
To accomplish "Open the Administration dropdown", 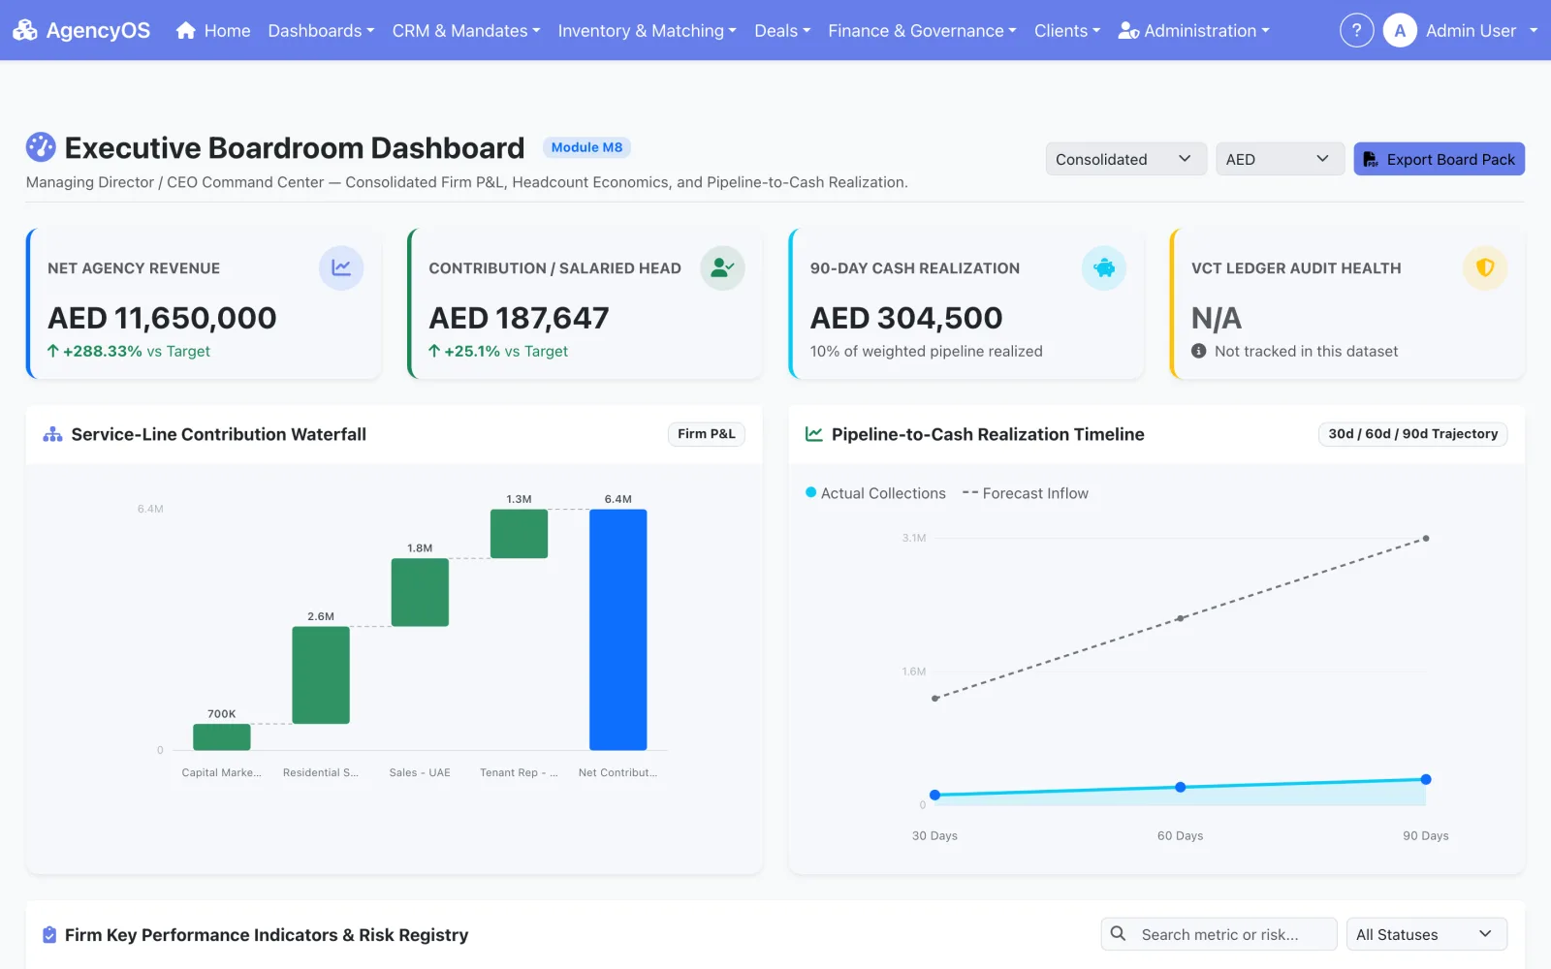I will (x=1193, y=31).
